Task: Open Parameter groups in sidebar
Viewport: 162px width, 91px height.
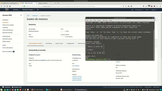Action: tap(7, 39)
